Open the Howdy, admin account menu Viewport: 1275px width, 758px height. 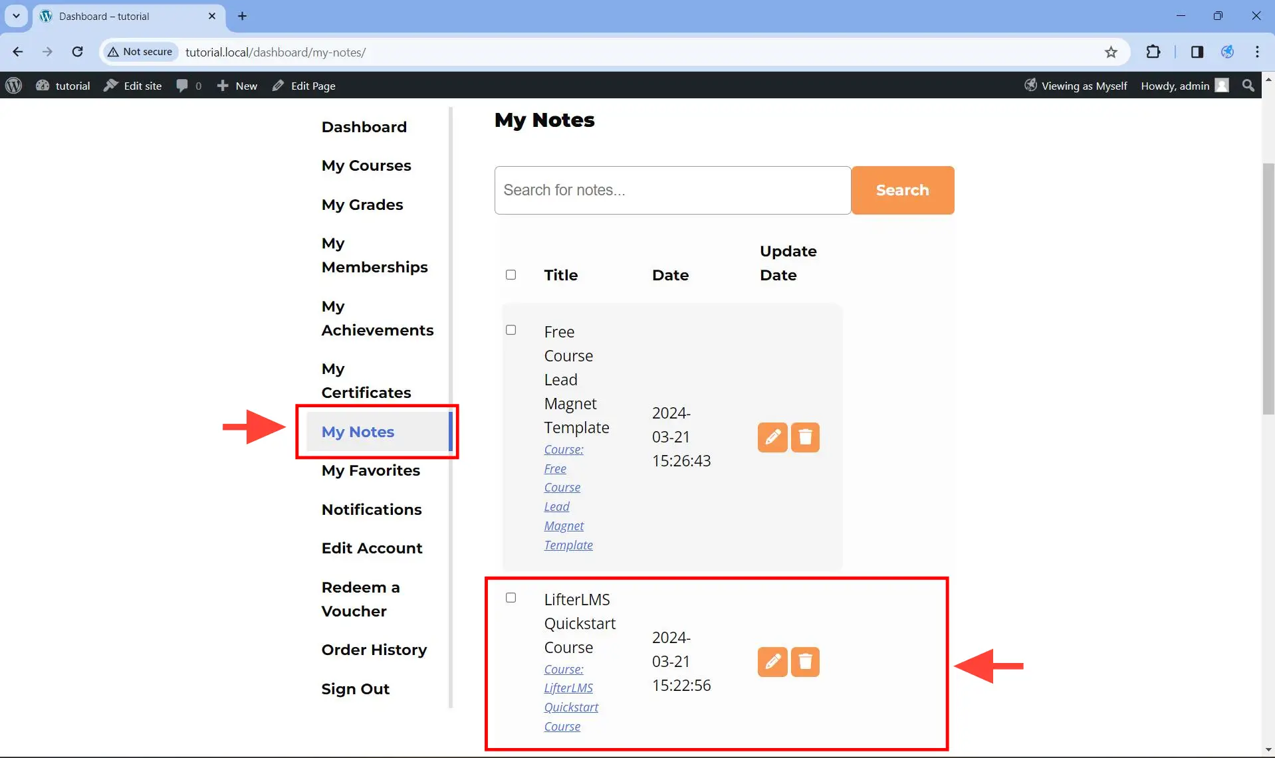[x=1184, y=86]
